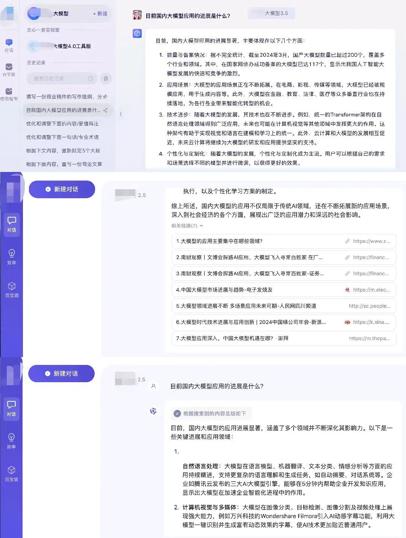Image resolution: width=406 pixels, height=538 pixels.
Task: Click link icon on 3.南财观察 row
Action: coord(347,274)
